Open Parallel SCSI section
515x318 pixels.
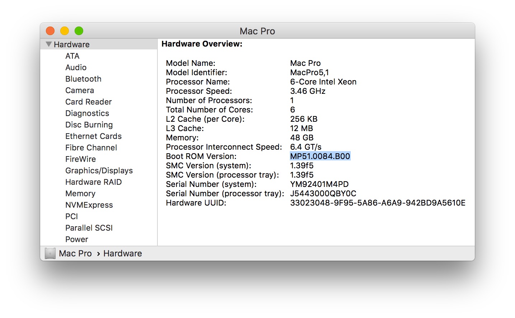click(x=89, y=228)
